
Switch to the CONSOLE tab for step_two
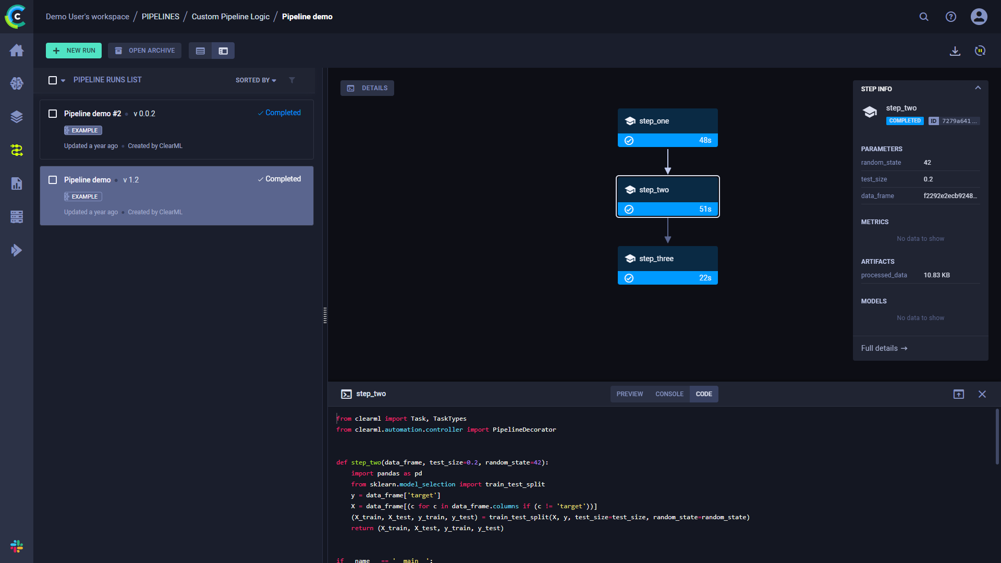coord(668,394)
